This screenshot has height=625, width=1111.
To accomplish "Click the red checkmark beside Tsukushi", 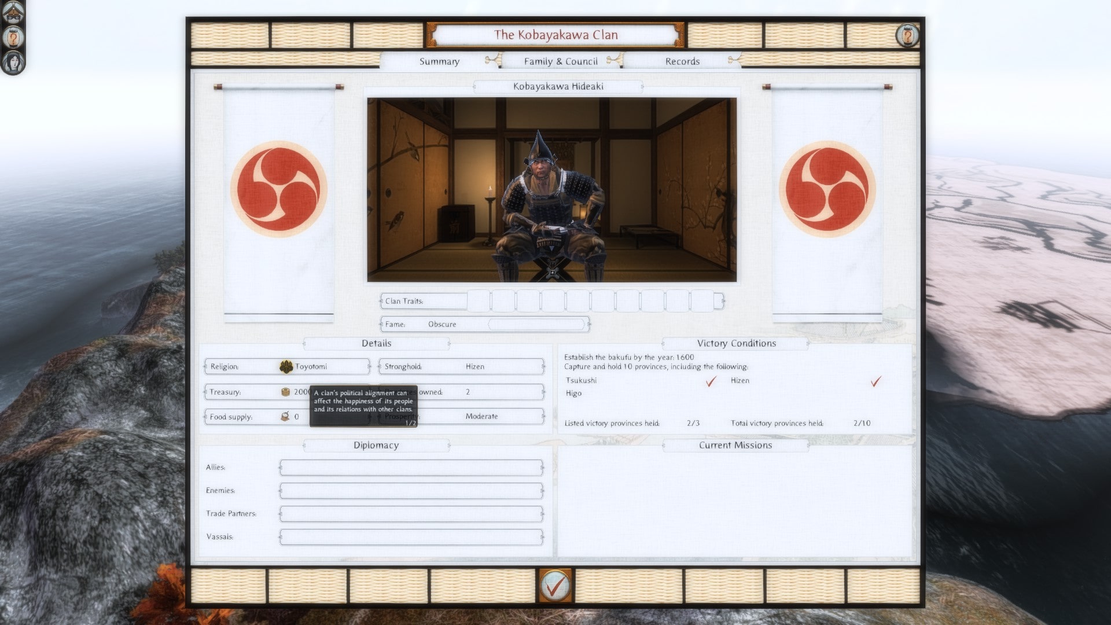I will [x=711, y=381].
